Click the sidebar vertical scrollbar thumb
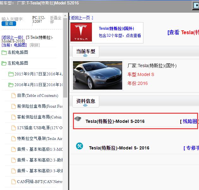 [65, 58]
